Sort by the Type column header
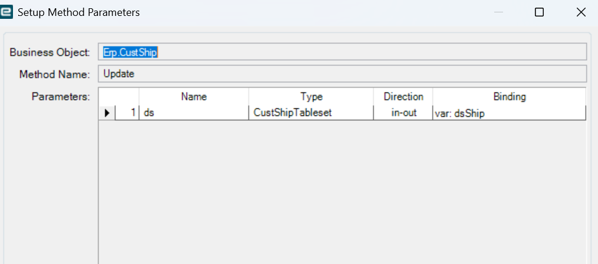Screen dimensions: 598x264 [x=311, y=97]
